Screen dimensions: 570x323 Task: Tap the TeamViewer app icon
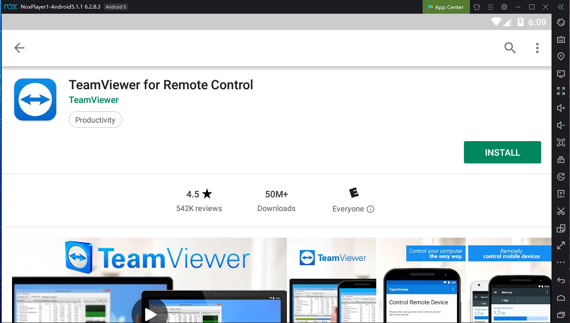click(35, 100)
